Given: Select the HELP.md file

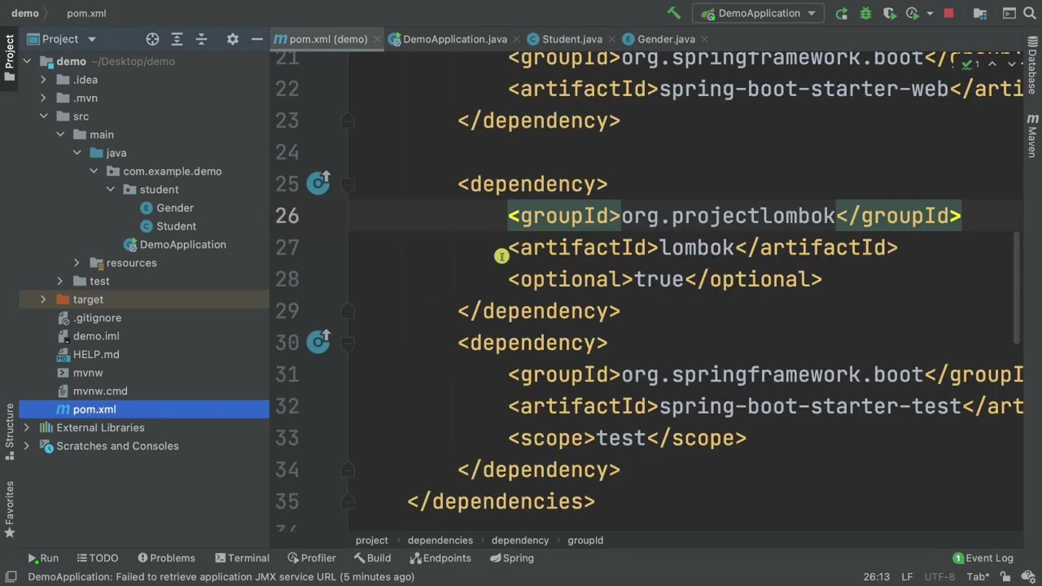Looking at the screenshot, I should point(90,355).
